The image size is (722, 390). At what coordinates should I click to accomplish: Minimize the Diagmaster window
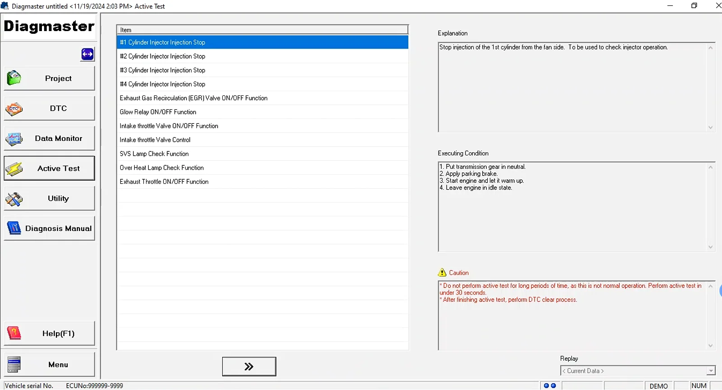(670, 6)
